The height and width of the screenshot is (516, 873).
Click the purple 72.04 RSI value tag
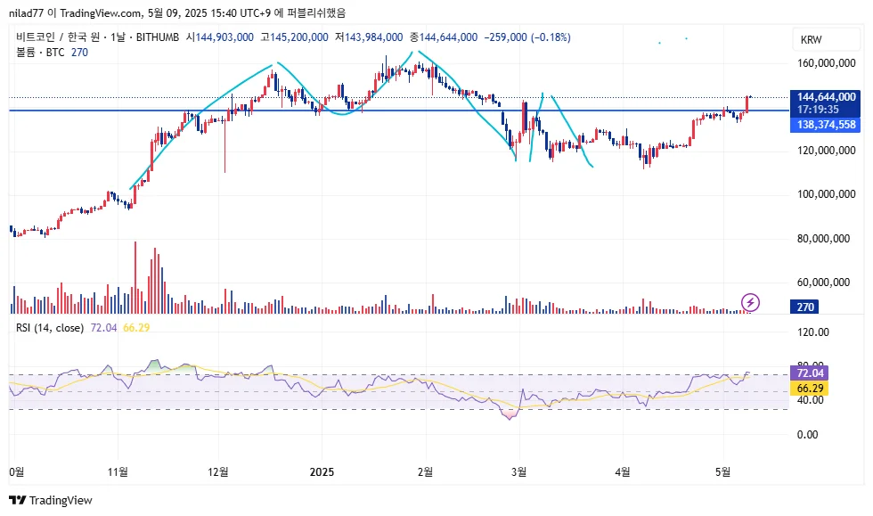pyautogui.click(x=810, y=373)
